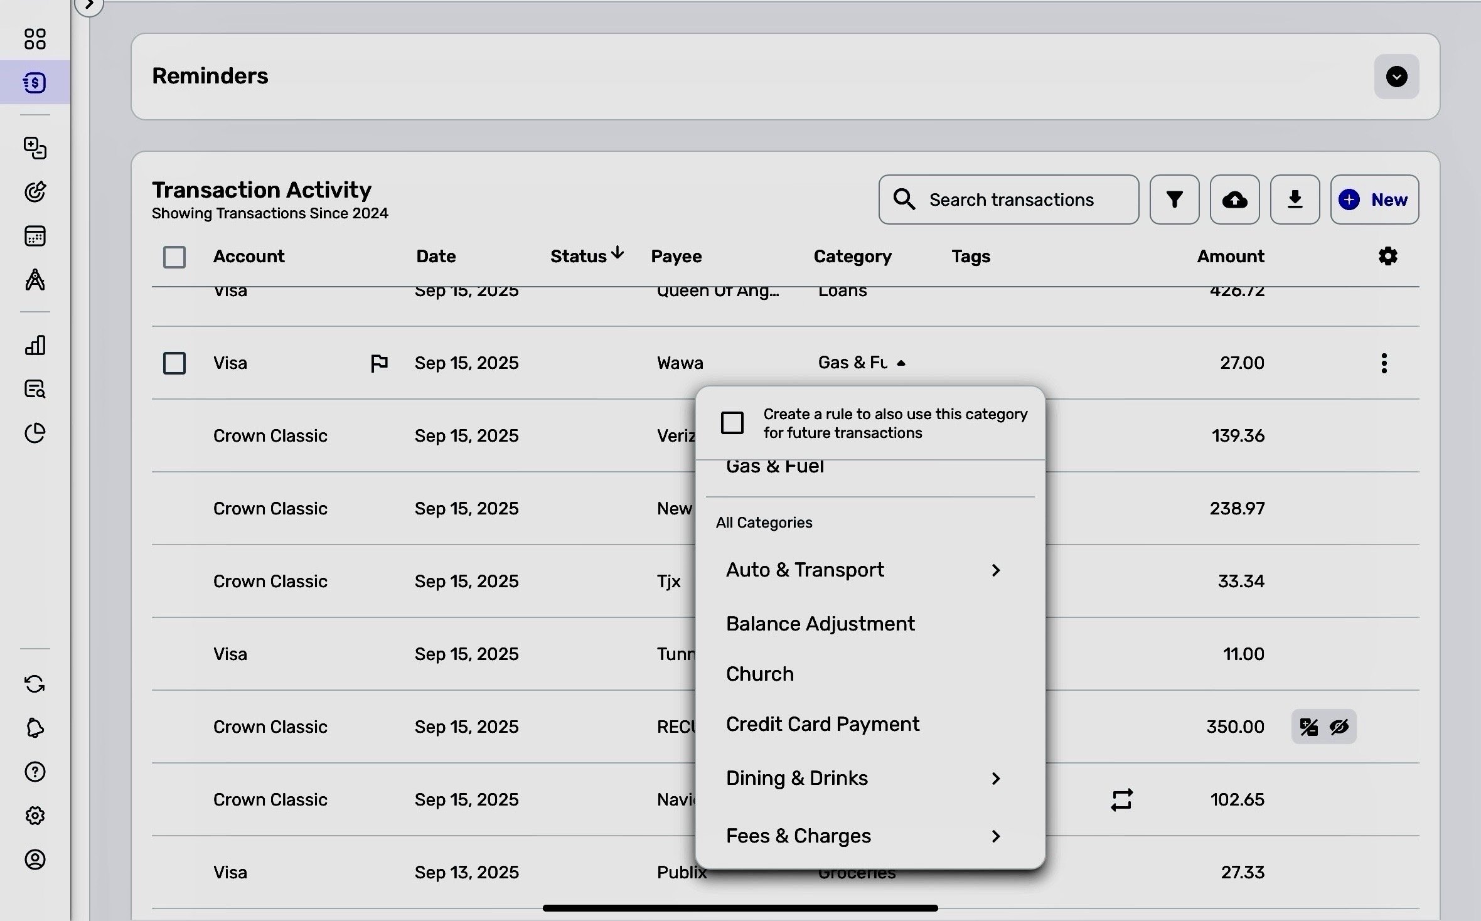Open the filter transactions funnel icon
The height and width of the screenshot is (921, 1481).
point(1174,200)
